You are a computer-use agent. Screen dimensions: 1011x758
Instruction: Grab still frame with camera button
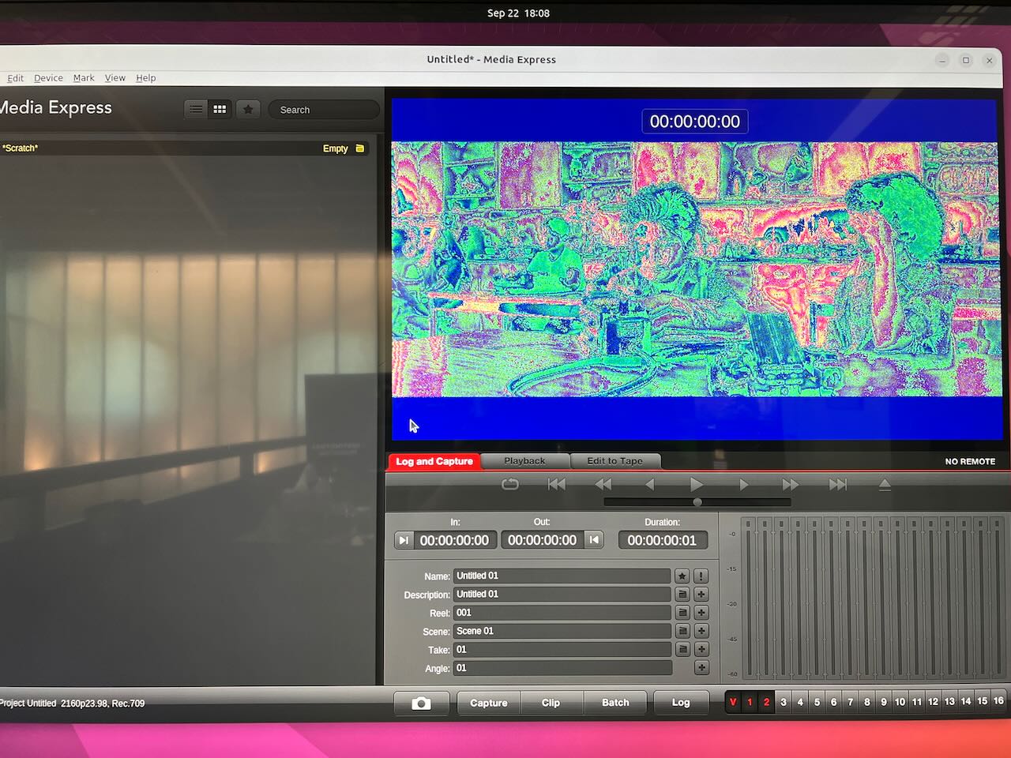(x=421, y=703)
